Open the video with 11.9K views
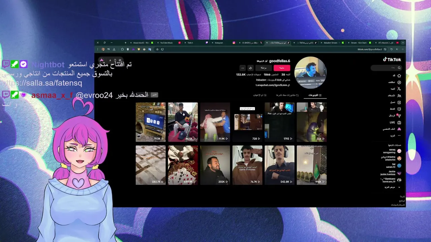Image resolution: width=431 pixels, height=242 pixels. click(215, 122)
